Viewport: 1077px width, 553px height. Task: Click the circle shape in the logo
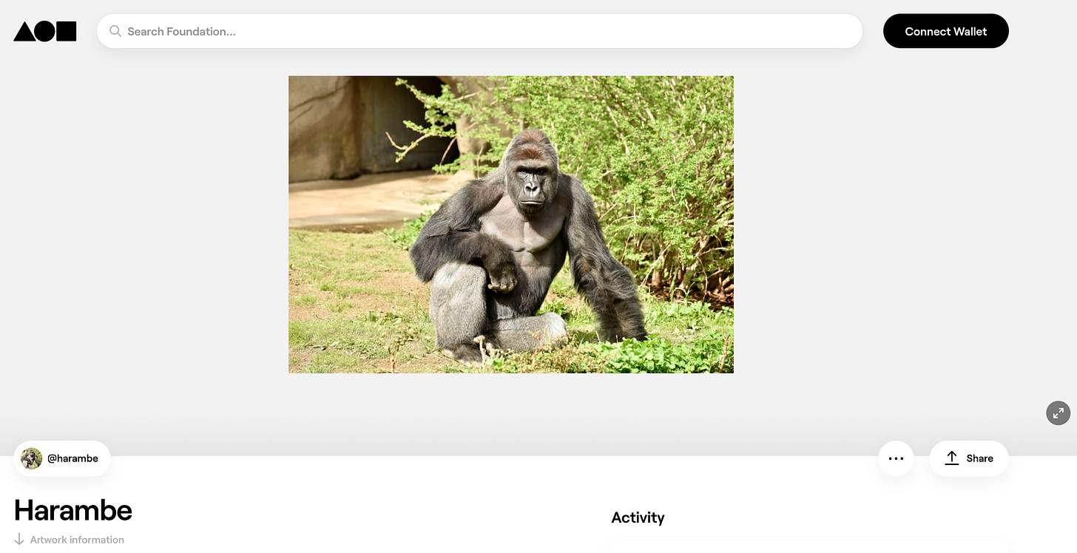[45, 31]
